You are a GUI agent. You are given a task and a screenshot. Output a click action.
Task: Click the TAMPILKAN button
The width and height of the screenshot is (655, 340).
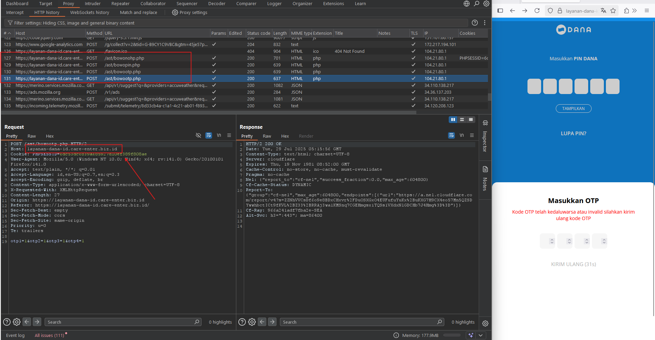pos(574,108)
